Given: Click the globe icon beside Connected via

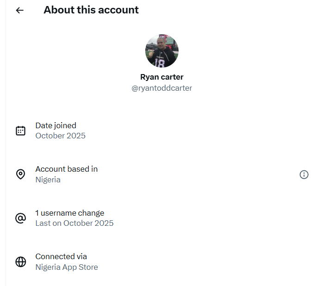Looking at the screenshot, I should pos(20,262).
